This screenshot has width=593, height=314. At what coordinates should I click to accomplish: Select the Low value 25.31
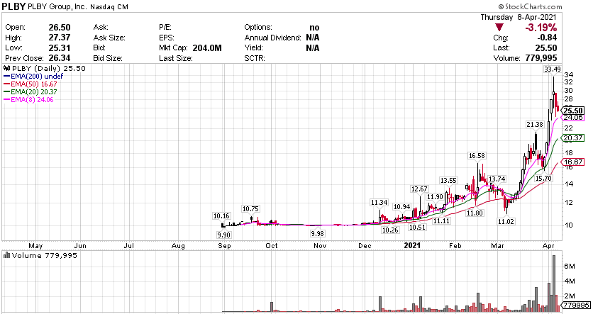(60, 48)
